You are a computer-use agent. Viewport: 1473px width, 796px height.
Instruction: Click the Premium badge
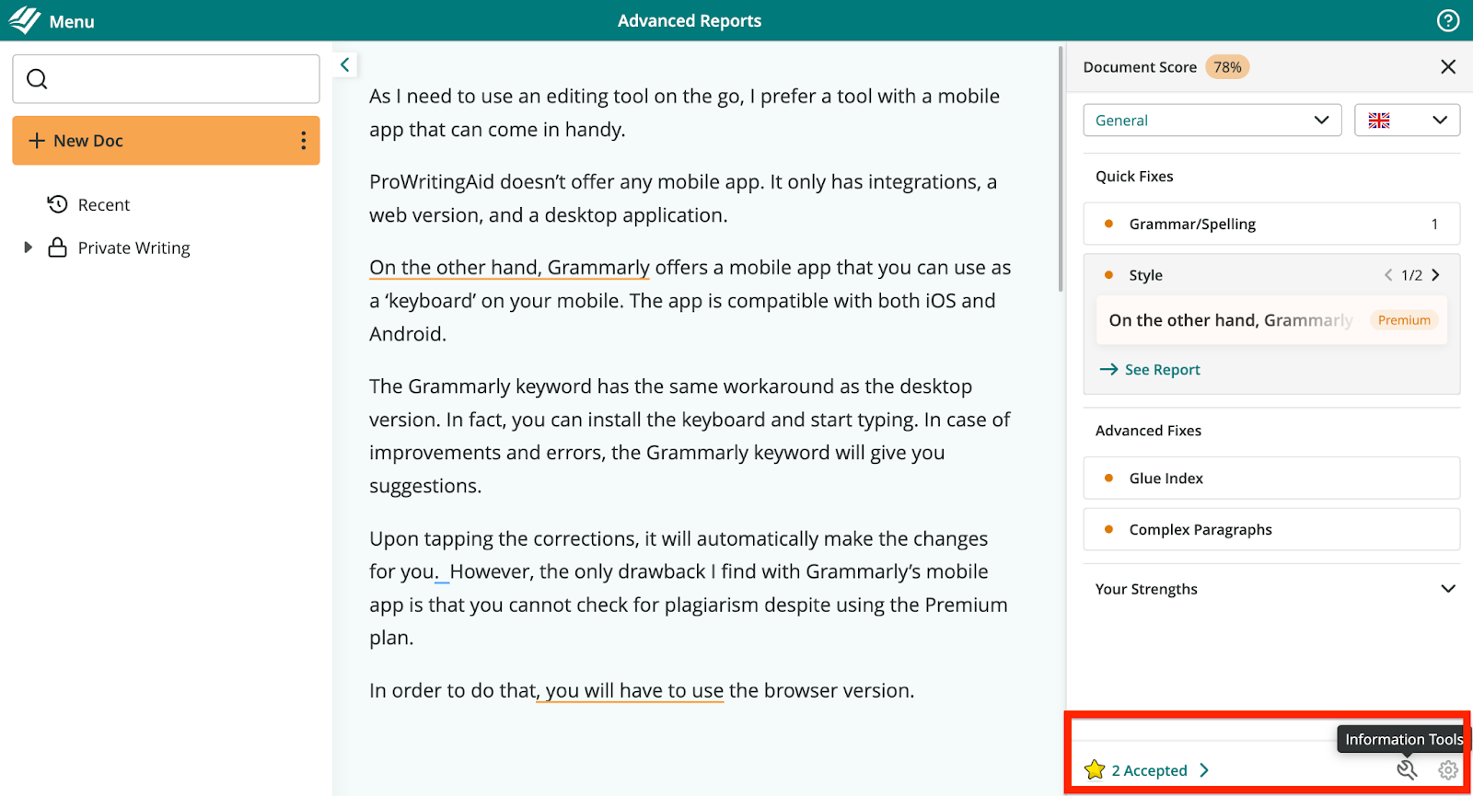pyautogui.click(x=1404, y=320)
